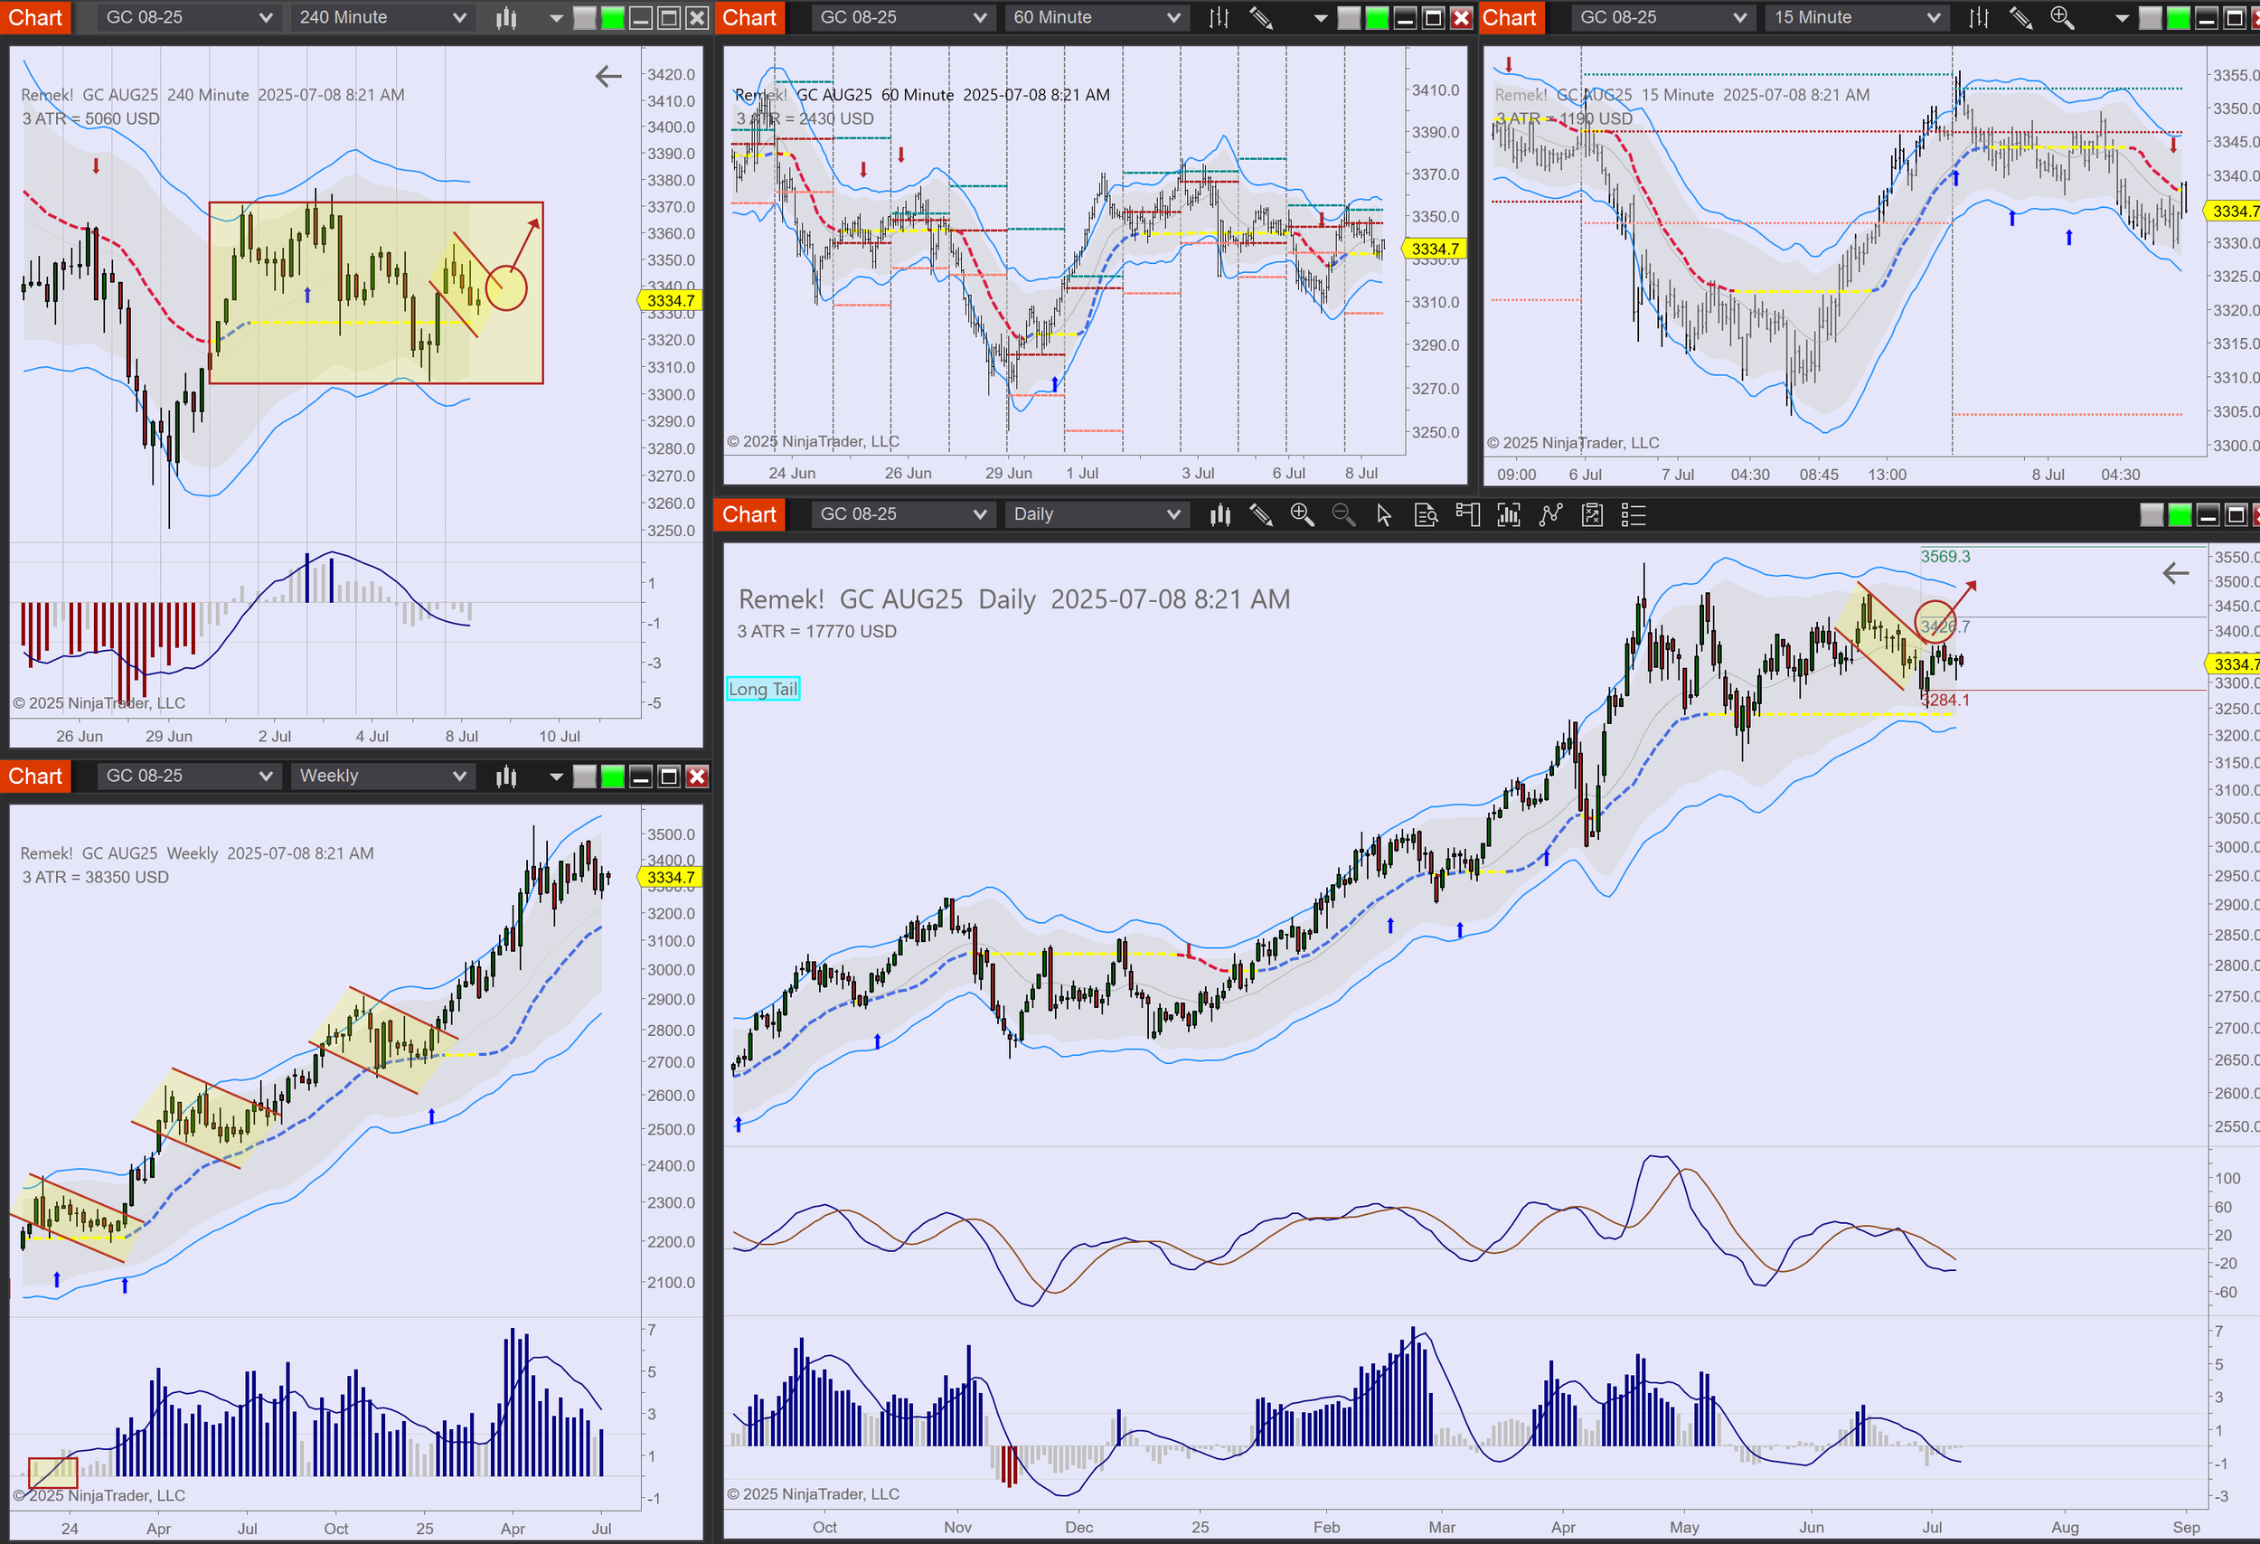The image size is (2260, 1544).
Task: Open Data Box icon on Daily chart
Action: point(1426,514)
